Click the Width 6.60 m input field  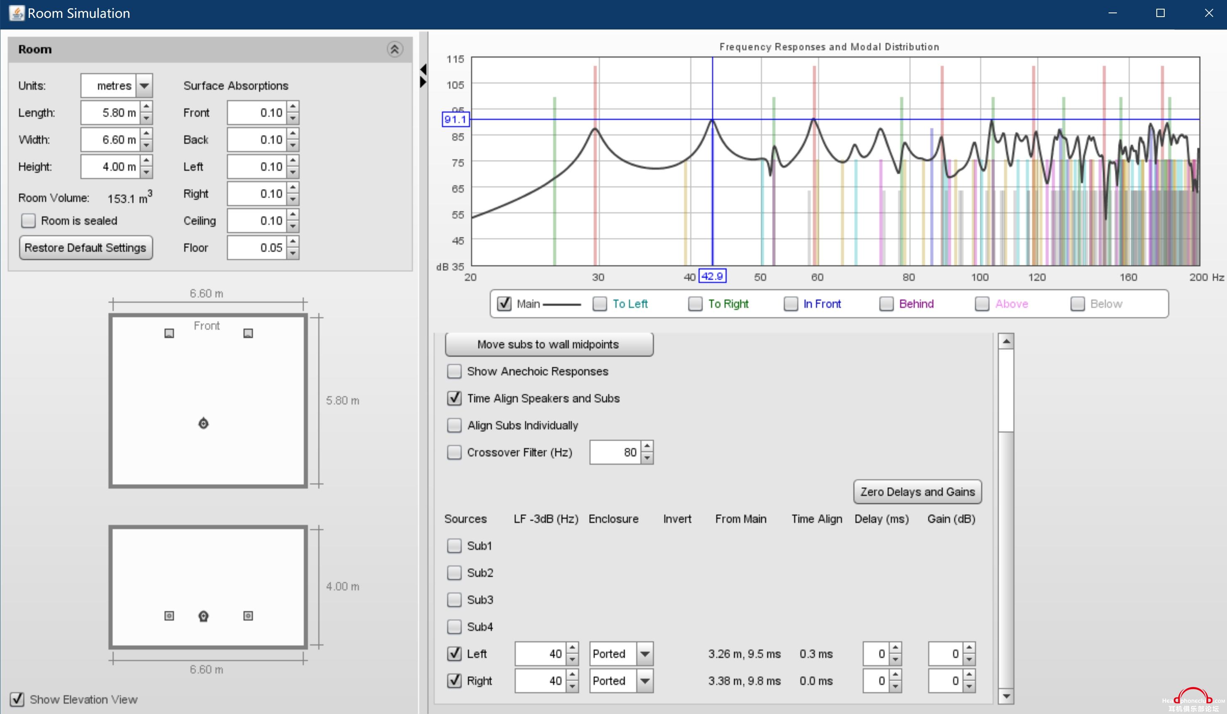pos(111,140)
